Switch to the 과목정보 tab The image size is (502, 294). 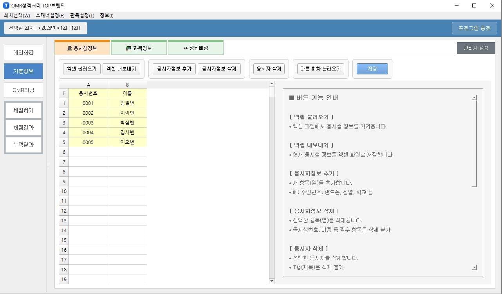139,48
